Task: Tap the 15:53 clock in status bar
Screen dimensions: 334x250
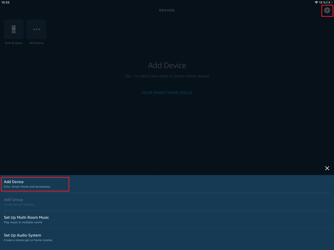Action: (x=5, y=2)
